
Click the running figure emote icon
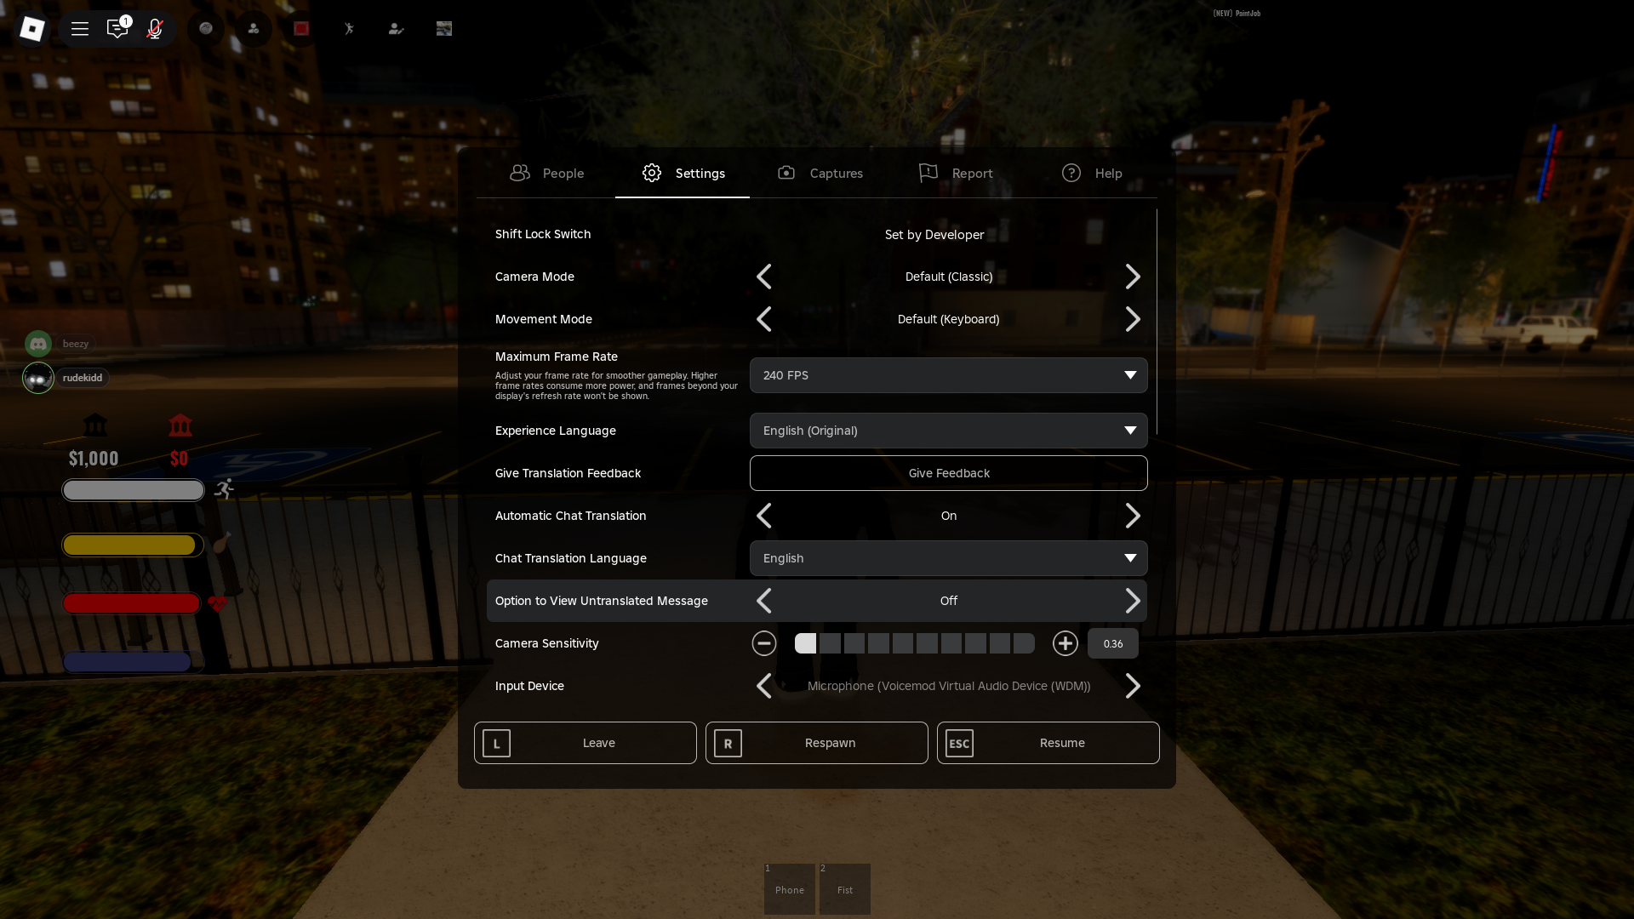coord(349,29)
